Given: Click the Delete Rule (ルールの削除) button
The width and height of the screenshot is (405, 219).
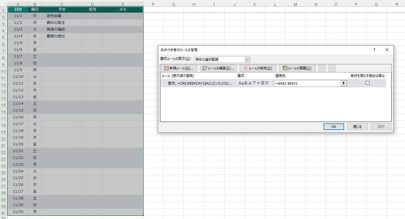Looking at the screenshot, I should [x=258, y=68].
